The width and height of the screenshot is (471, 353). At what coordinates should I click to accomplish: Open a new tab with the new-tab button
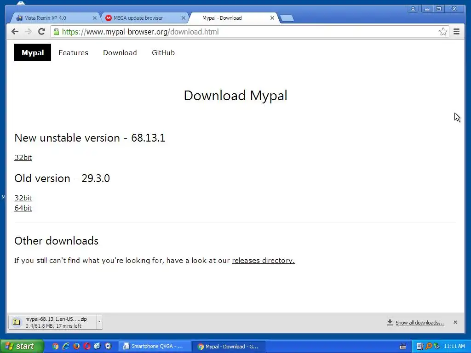(287, 18)
